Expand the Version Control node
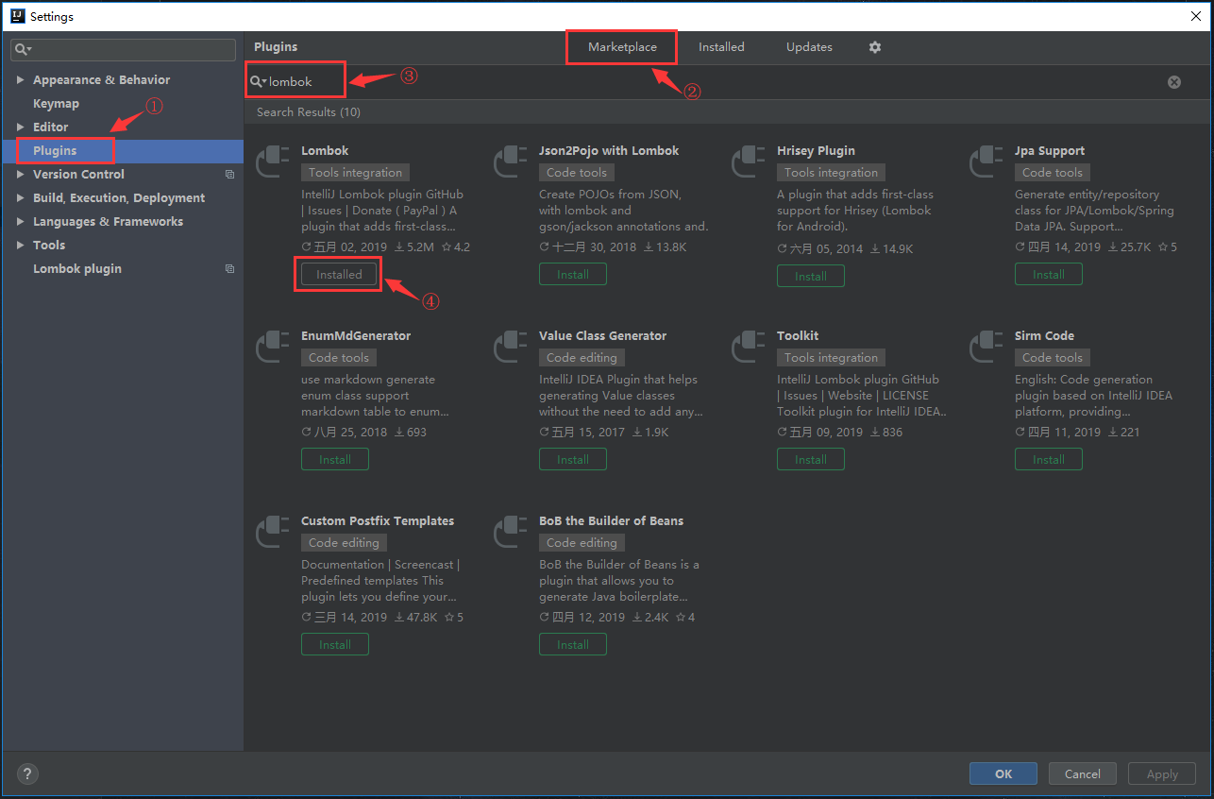The height and width of the screenshot is (799, 1214). (x=21, y=175)
